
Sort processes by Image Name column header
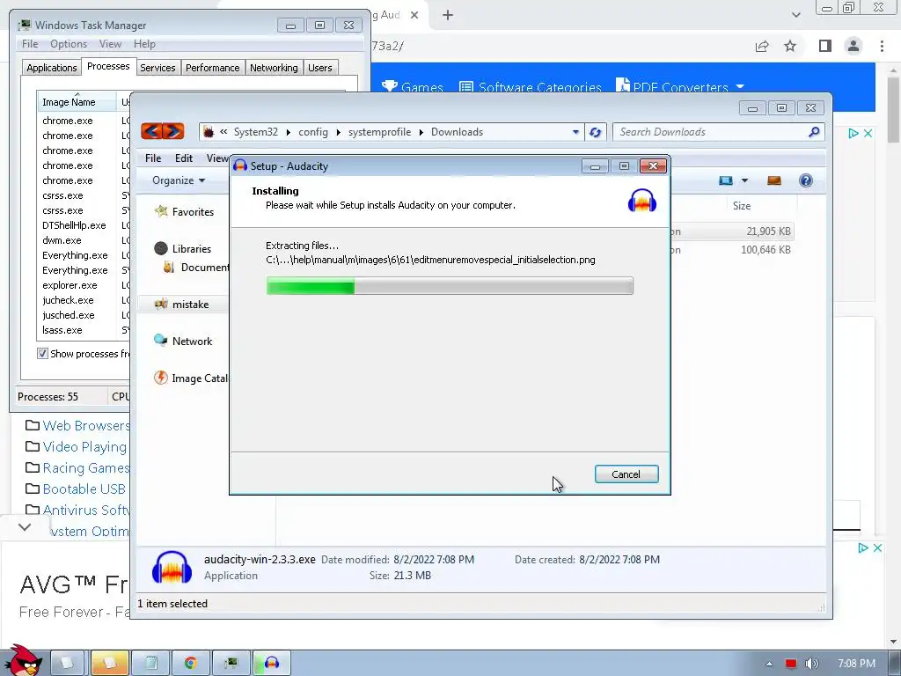(77, 102)
